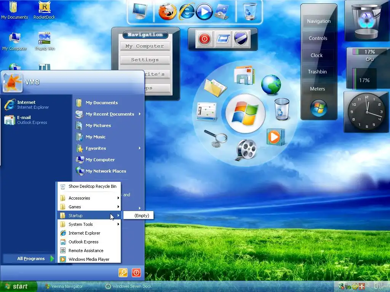
Task: Open the orange media player in the circular dock
Action: coord(275,137)
